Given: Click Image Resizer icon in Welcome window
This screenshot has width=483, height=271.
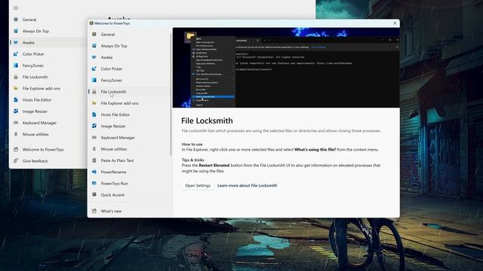Looking at the screenshot, I should click(94, 126).
